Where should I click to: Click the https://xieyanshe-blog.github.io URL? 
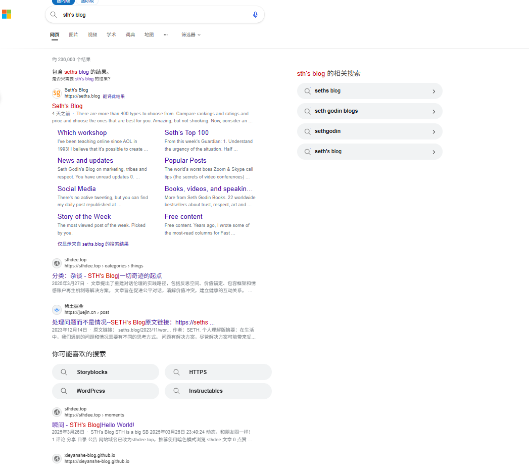pyautogui.click(x=97, y=461)
